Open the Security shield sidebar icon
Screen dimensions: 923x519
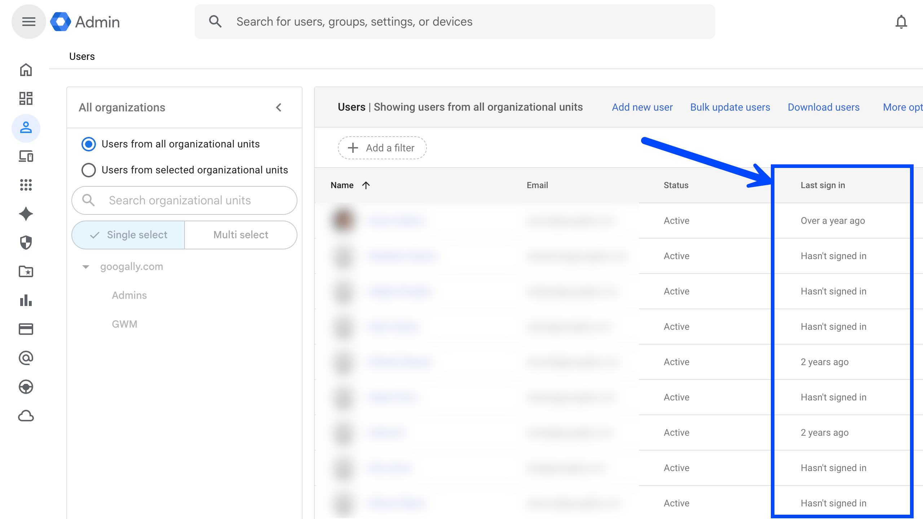[26, 243]
